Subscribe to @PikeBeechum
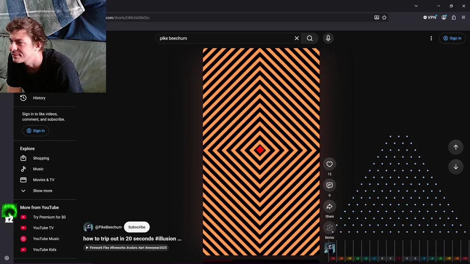 (x=137, y=227)
